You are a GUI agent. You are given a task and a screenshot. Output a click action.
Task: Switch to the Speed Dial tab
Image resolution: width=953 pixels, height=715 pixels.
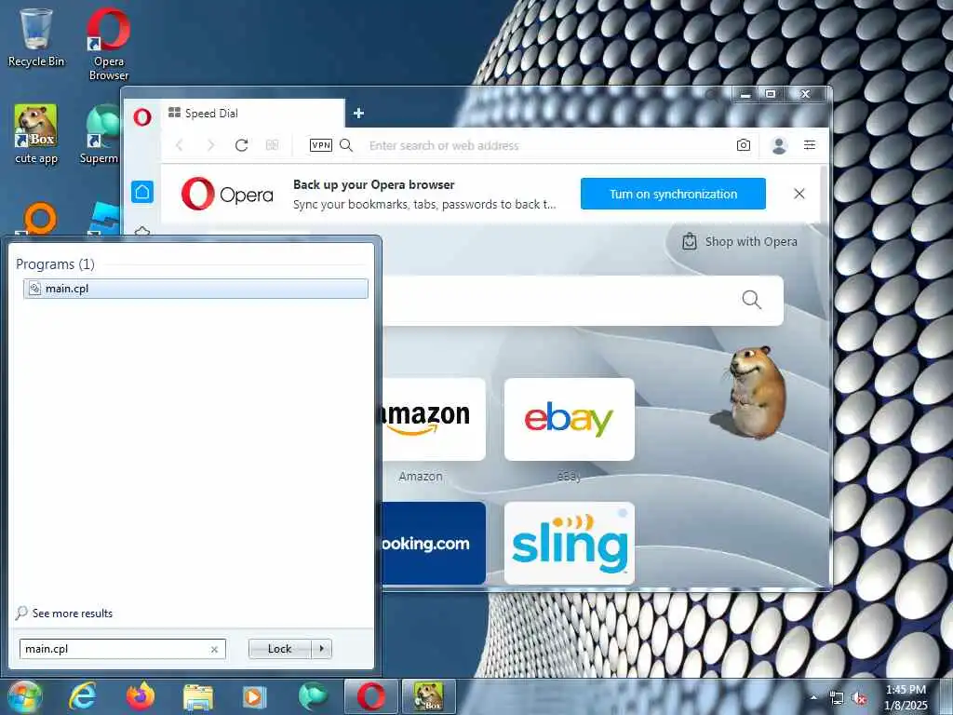(252, 113)
